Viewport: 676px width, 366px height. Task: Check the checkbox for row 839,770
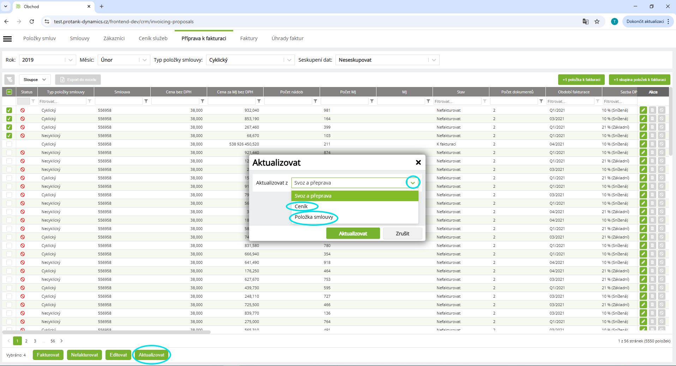coord(9,313)
